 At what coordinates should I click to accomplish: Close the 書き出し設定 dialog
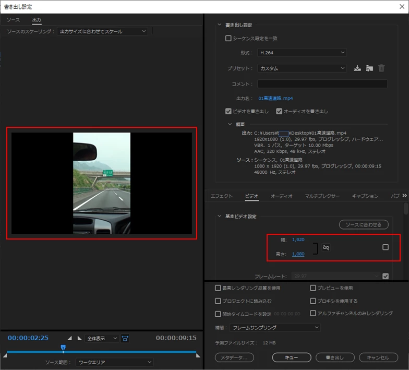402,6
